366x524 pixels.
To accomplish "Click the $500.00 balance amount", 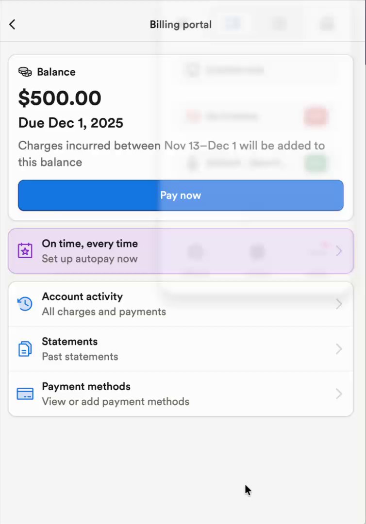I will point(60,98).
